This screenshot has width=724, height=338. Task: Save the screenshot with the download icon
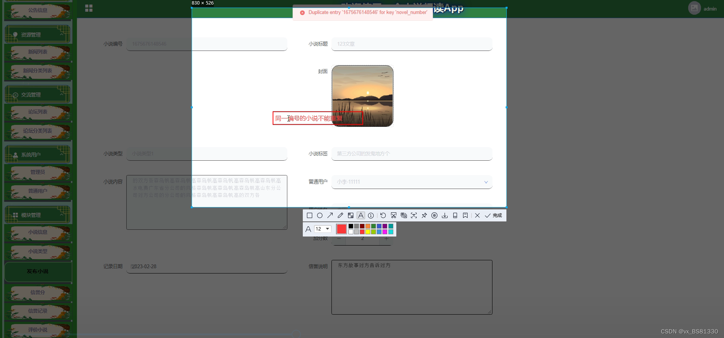click(x=445, y=215)
